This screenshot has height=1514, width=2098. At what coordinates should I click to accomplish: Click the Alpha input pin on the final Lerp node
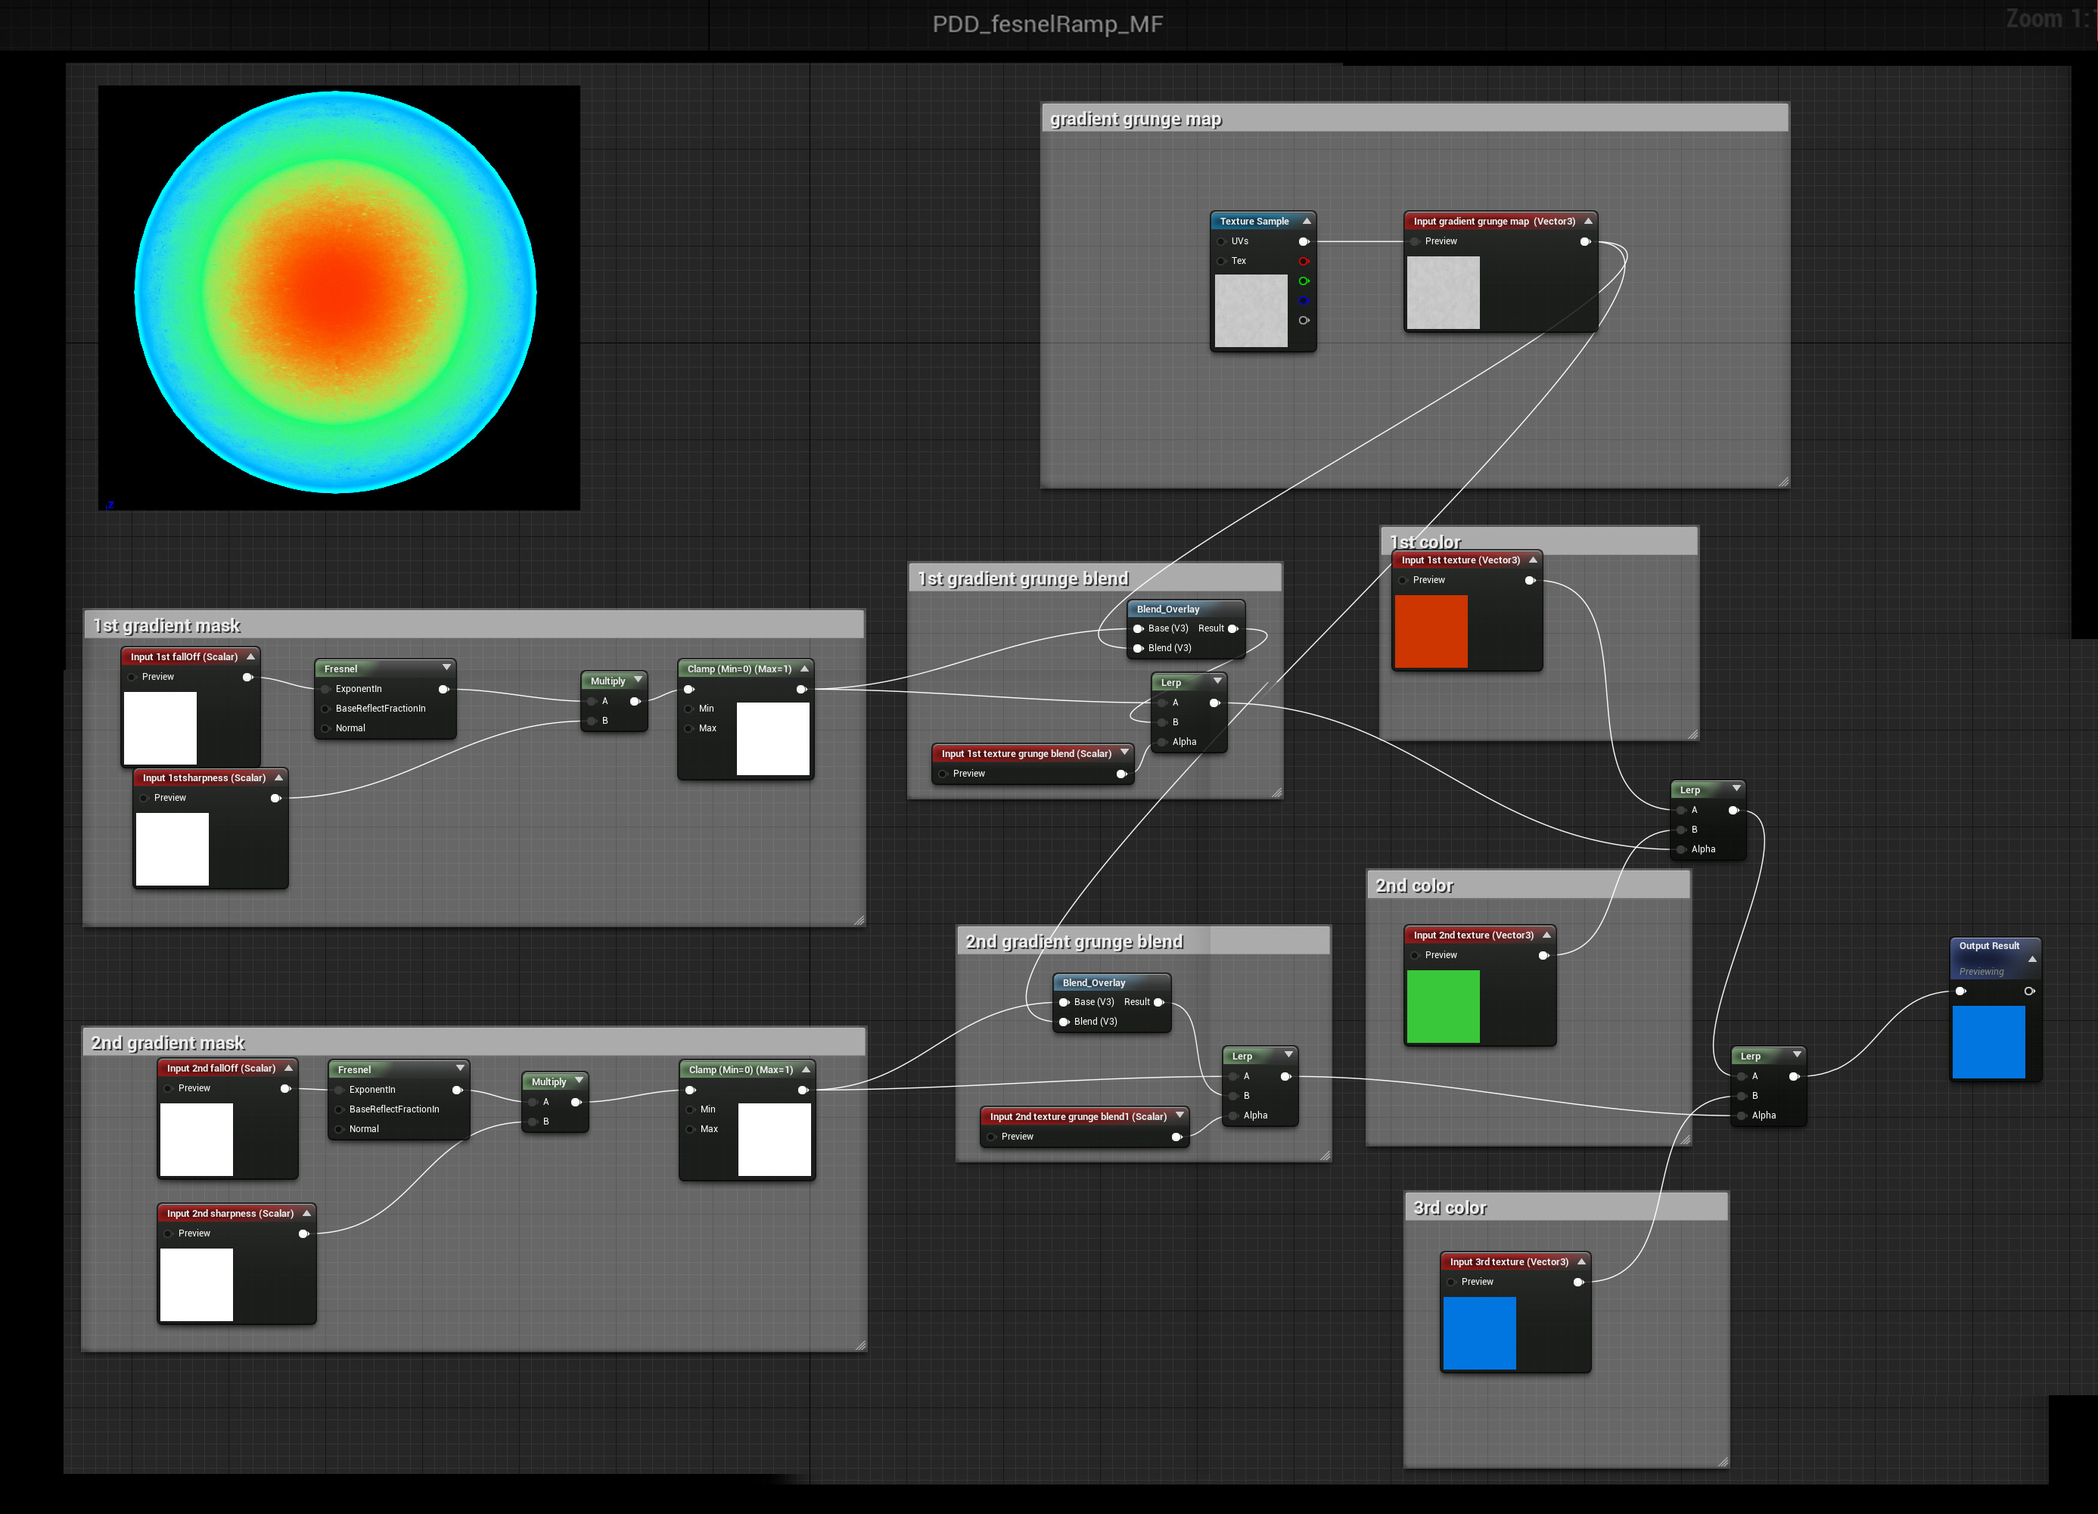(x=1741, y=1115)
